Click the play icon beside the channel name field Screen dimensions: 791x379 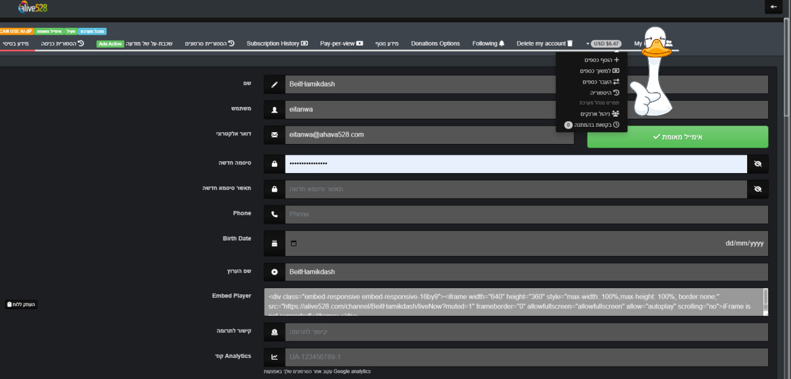coord(274,272)
